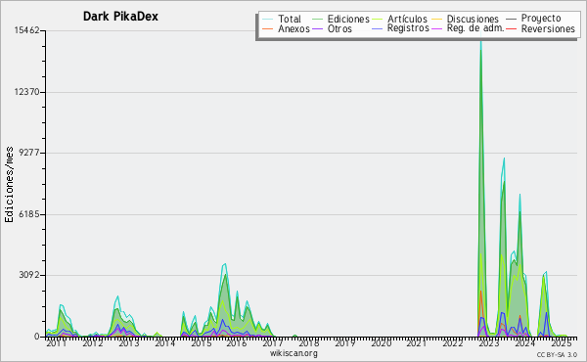Click the y-axis value 3092

(29, 275)
